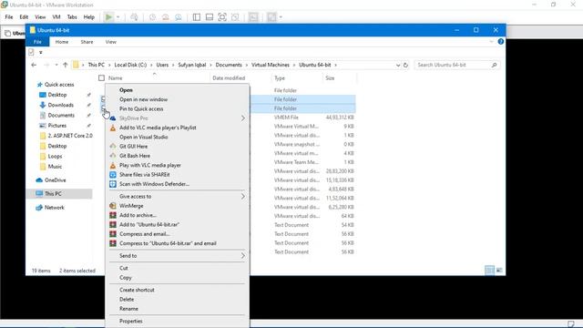This screenshot has height=328, width=583.
Task: Go up one folder level with the up arrow
Action: (66, 65)
